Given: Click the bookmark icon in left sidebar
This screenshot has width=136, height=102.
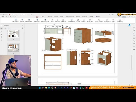Looking at the screenshot, I should tap(1, 25).
